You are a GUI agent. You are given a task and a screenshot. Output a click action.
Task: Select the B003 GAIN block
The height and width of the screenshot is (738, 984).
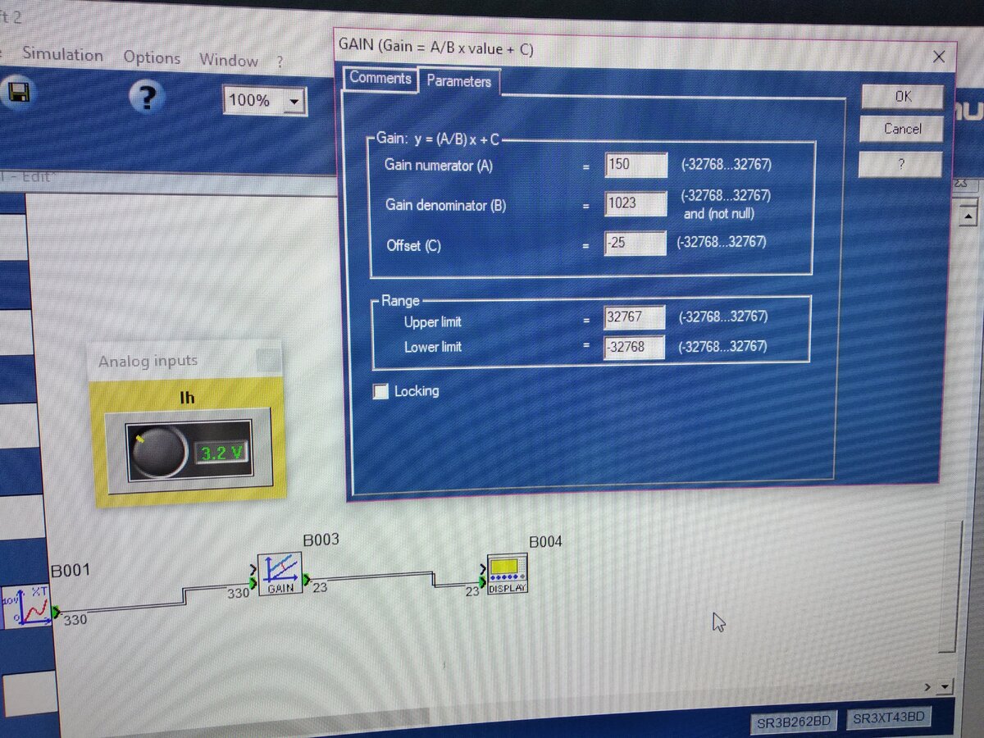tap(280, 574)
